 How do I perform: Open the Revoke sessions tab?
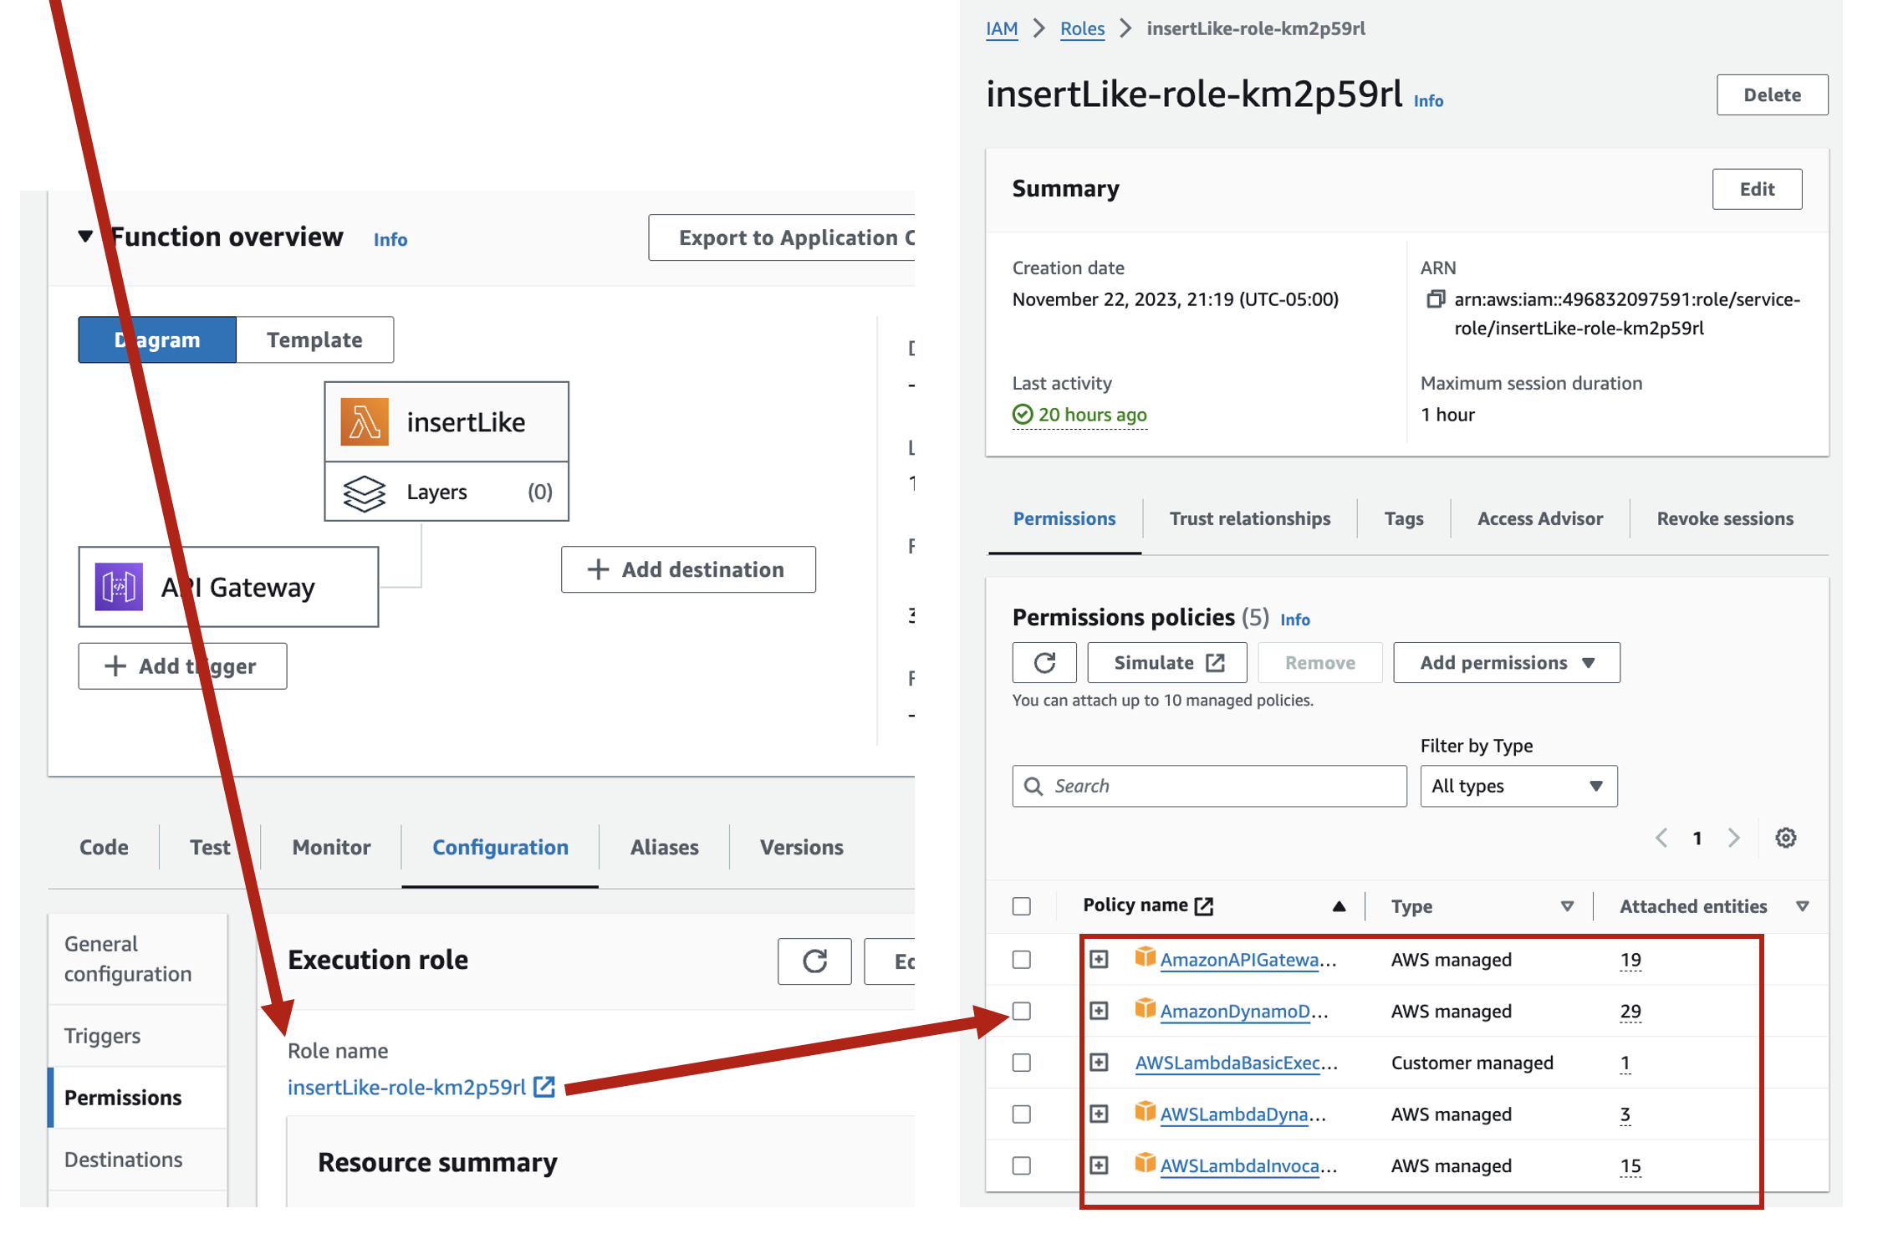point(1725,518)
